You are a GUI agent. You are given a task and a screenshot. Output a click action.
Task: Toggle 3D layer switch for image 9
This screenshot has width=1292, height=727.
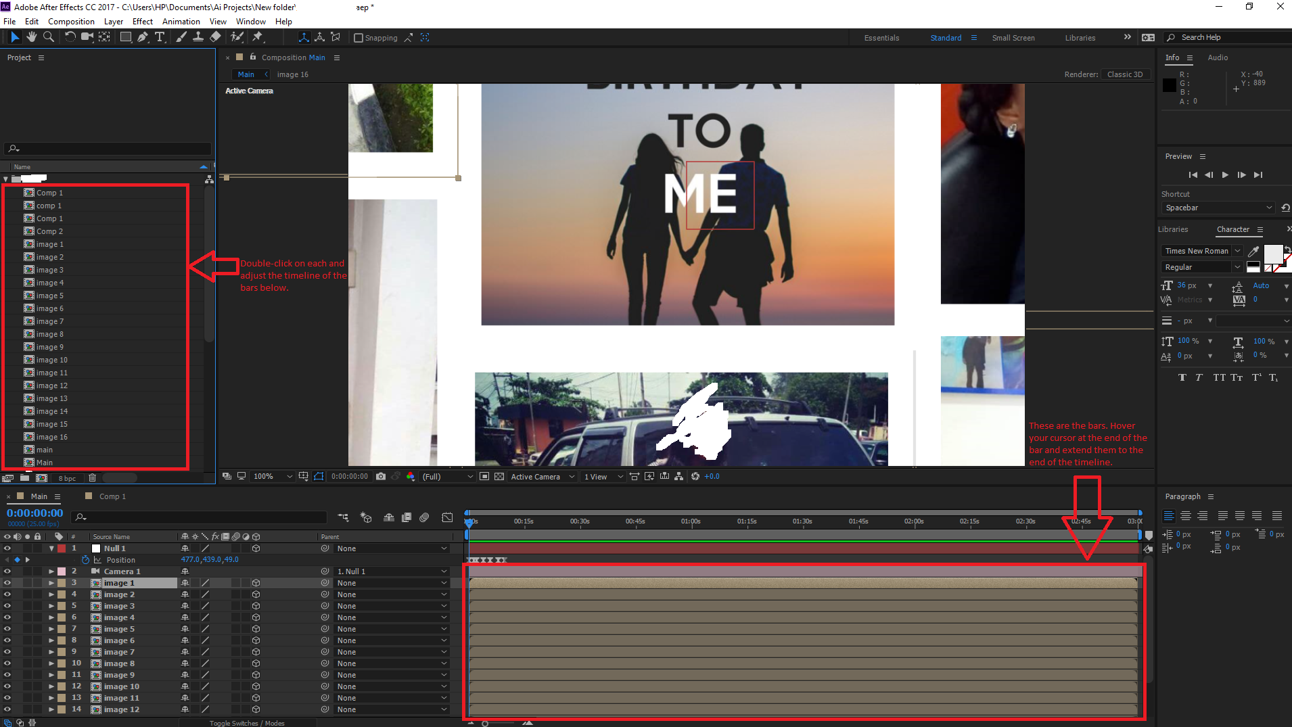coord(256,675)
